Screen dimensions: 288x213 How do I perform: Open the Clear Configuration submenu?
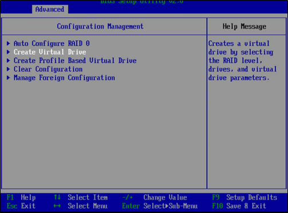[x=48, y=69]
